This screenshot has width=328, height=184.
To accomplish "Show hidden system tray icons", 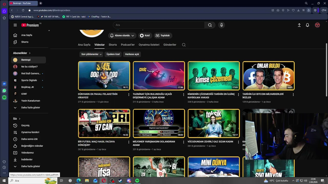I will point(293,181).
